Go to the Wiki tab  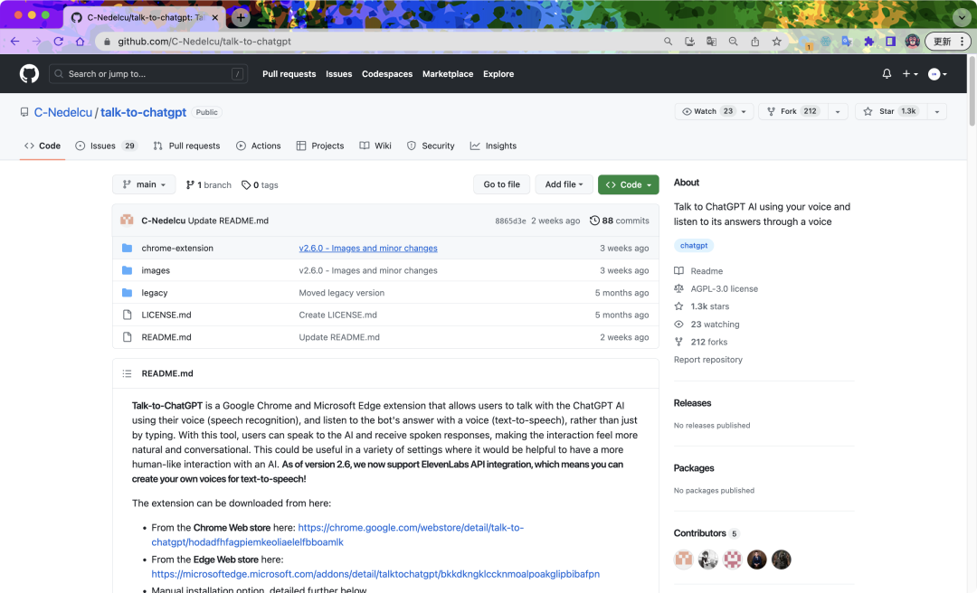375,146
